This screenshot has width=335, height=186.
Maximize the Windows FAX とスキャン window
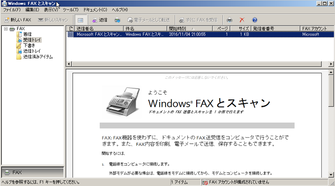325,3
